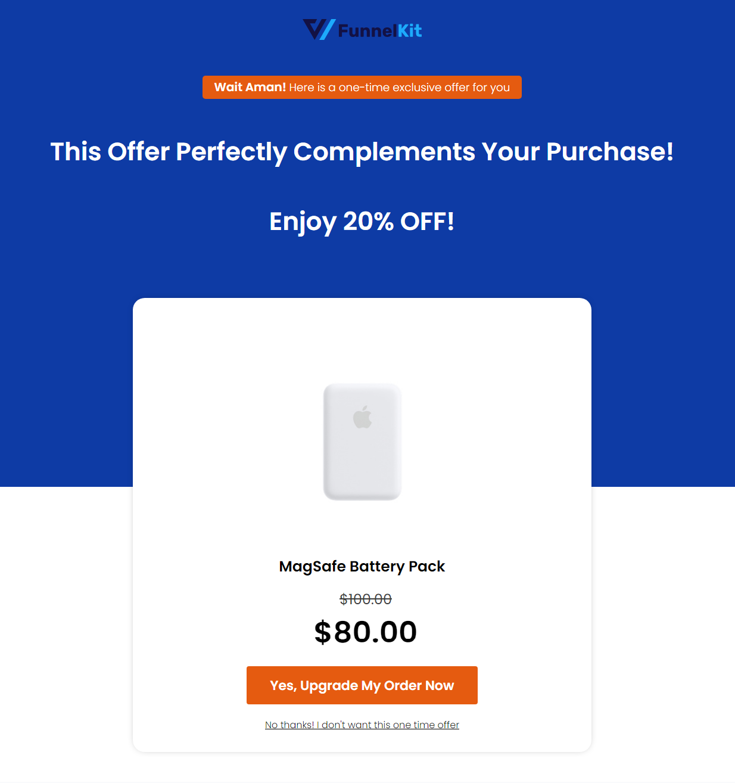735x783 pixels.
Task: Click the Enjoy 20% OFF! heading
Action: pyautogui.click(x=362, y=222)
